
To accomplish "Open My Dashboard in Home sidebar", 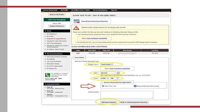I will click(52, 34).
